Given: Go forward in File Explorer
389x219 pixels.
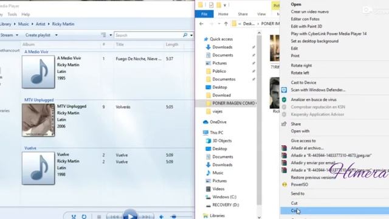Looking at the screenshot, I should (211, 24).
